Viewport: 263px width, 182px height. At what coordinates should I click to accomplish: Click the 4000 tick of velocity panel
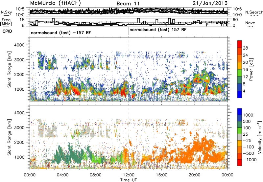[20, 113]
